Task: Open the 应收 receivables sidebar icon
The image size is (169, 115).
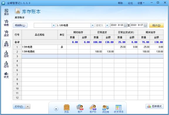Action: [6, 54]
